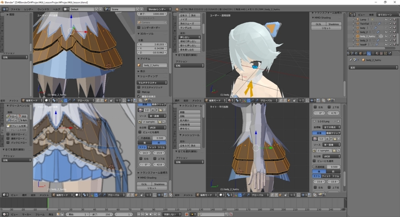This screenshot has height=217, width=400.
Task: Open the 押し出し dropdown in tool shelf
Action: click(189, 37)
